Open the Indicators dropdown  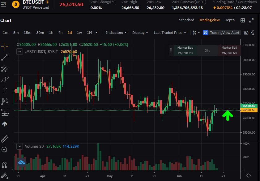[116, 33]
